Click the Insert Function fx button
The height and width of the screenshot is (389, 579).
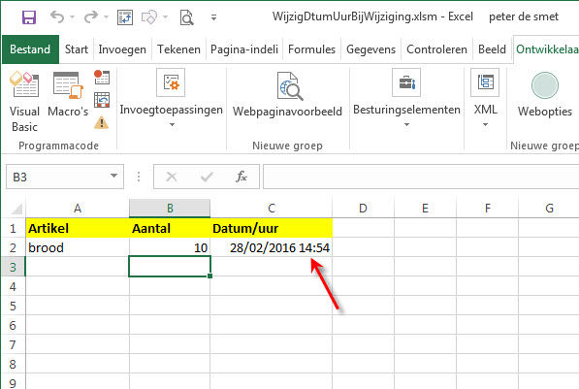(241, 177)
